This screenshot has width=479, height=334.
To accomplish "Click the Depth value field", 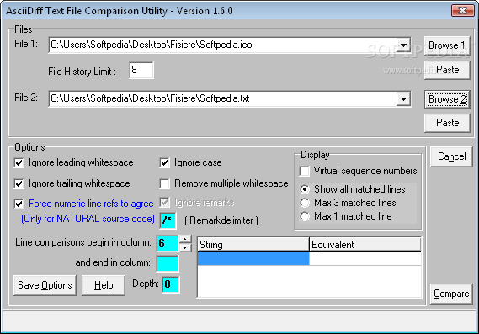I will (171, 284).
